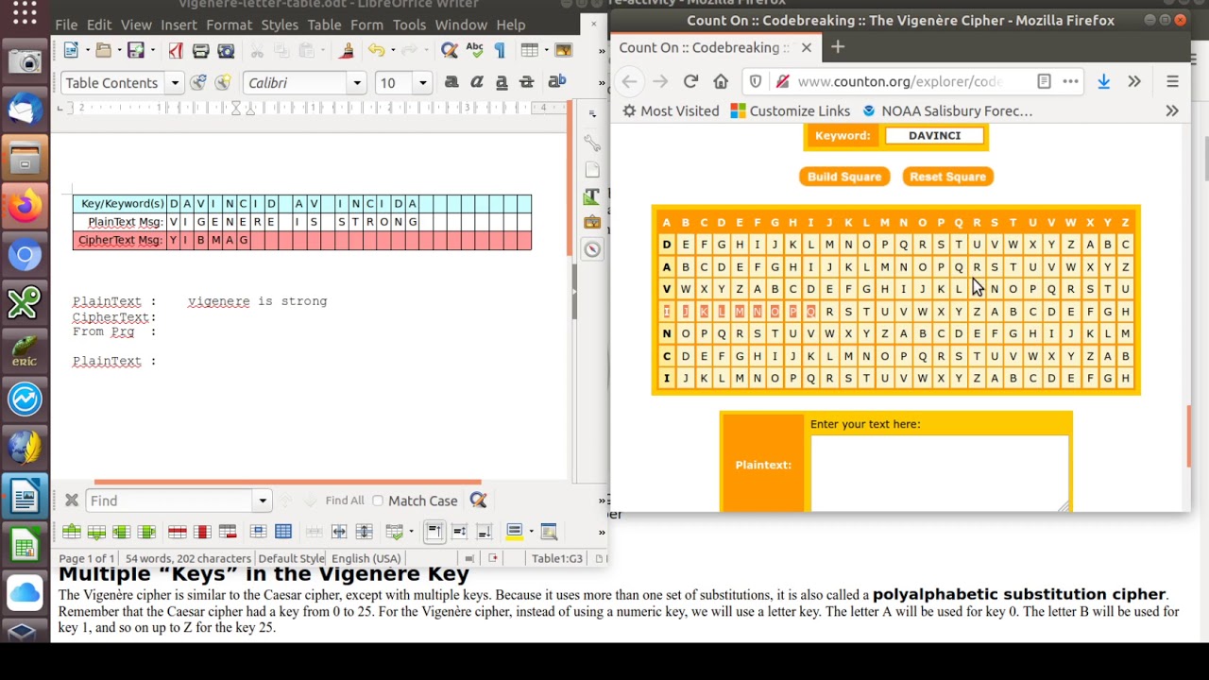This screenshot has width=1209, height=680.
Task: Open the Format menu
Action: [229, 25]
